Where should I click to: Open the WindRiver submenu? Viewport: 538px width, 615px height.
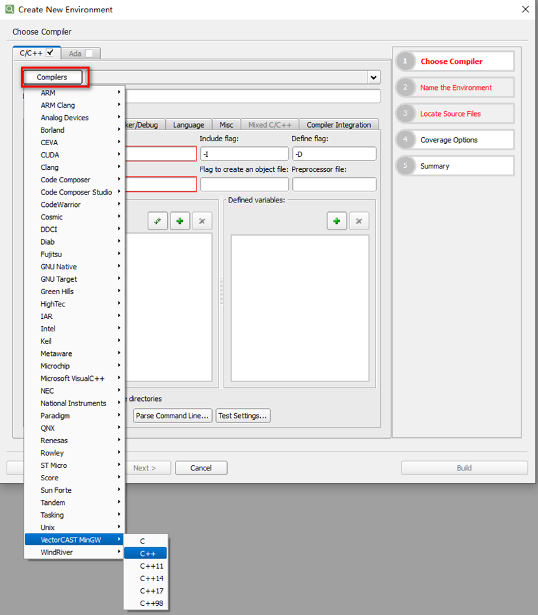point(75,553)
